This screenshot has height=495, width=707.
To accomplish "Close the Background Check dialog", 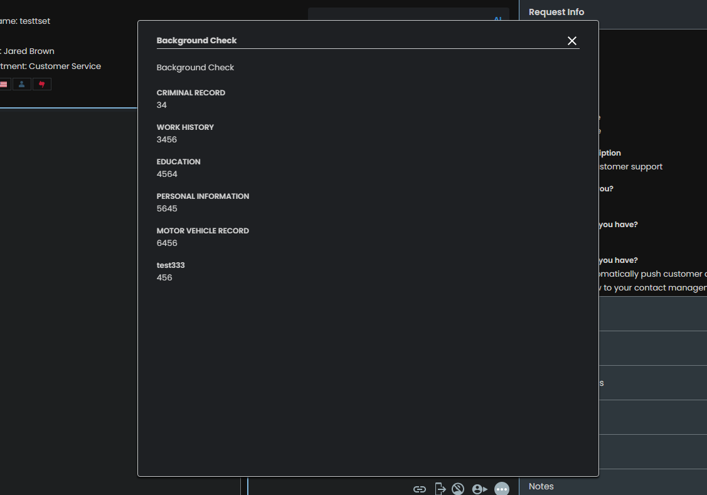I will click(571, 41).
